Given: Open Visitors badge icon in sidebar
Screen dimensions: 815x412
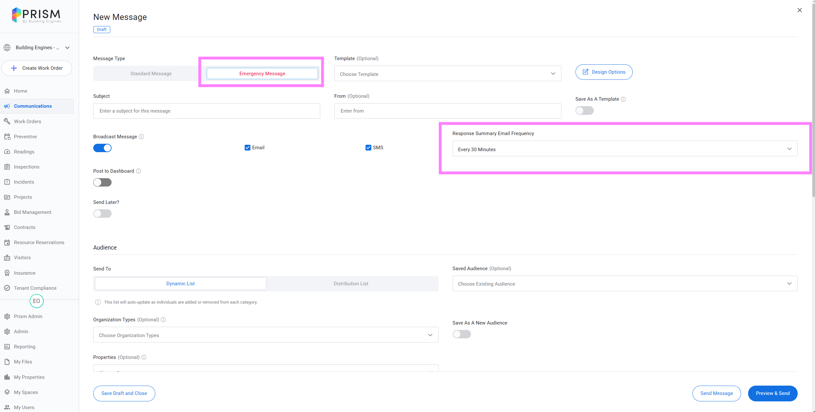Looking at the screenshot, I should [x=7, y=257].
